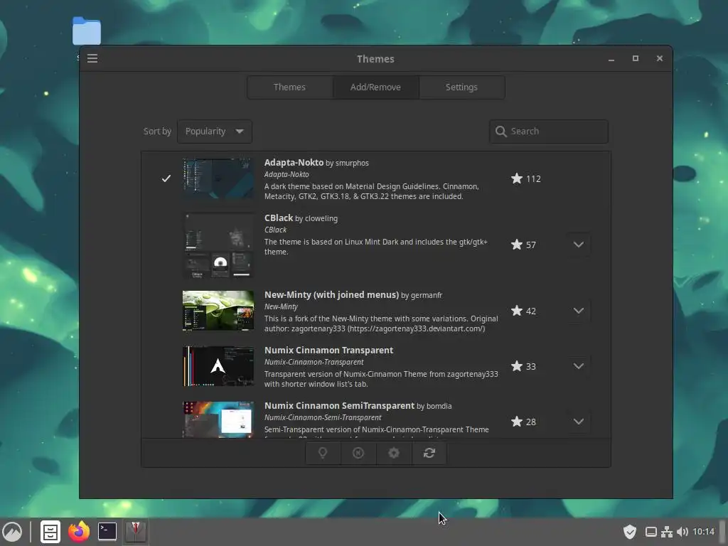
Task: Select the Adapta-Nokto theme title
Action: click(x=294, y=163)
